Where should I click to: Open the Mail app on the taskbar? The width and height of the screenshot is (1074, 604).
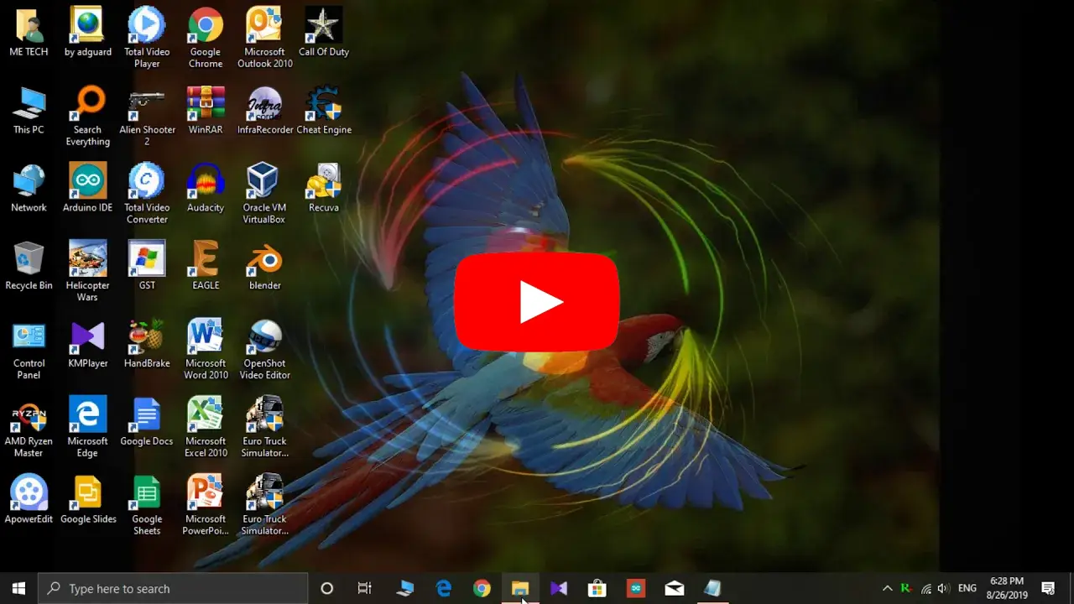(x=675, y=588)
